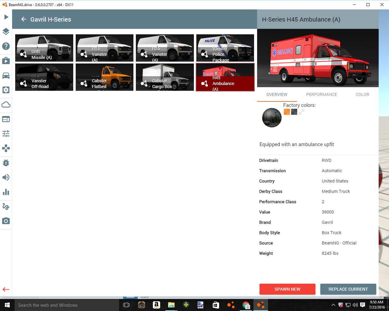Click the Weight value 8245 lbs
This screenshot has height=311, width=389.
tap(330, 253)
